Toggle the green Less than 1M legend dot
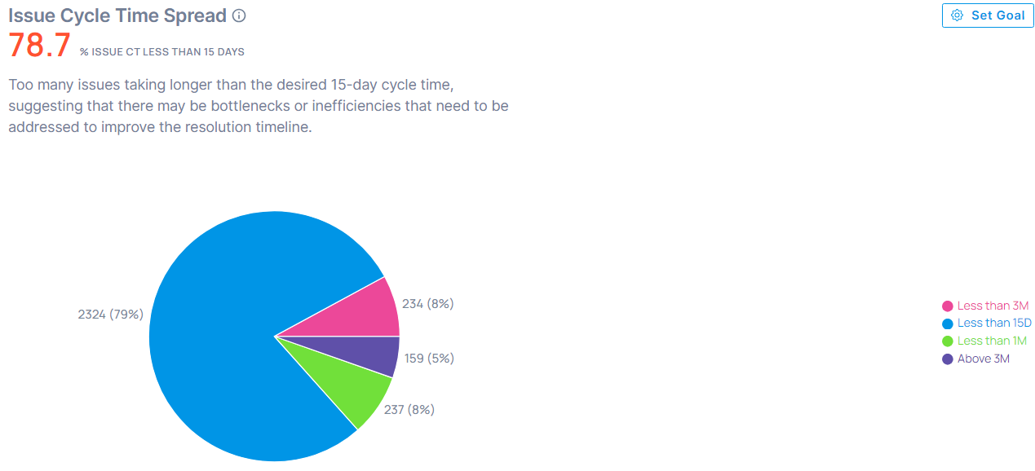Image resolution: width=1035 pixels, height=471 pixels. click(x=947, y=341)
